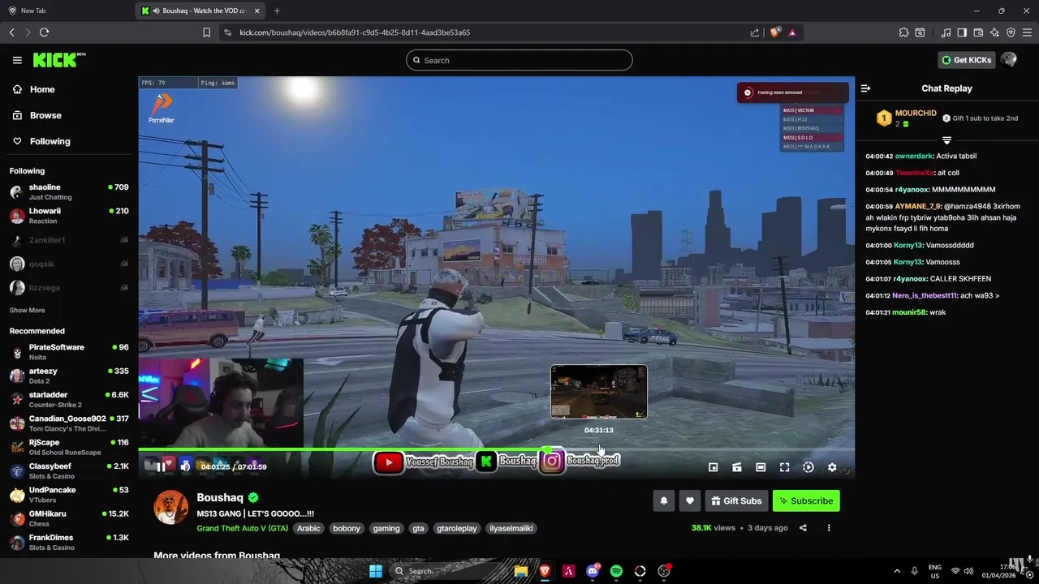Open PirateSoftware recommended channel

69,352
